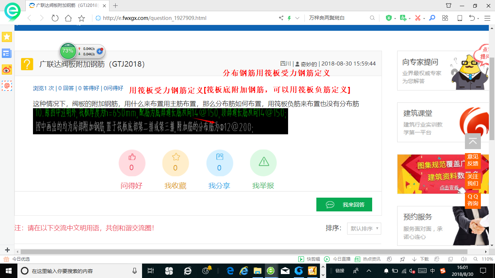The image size is (495, 278).
Task: Open the 预约服务 panel
Action: [x=442, y=226]
